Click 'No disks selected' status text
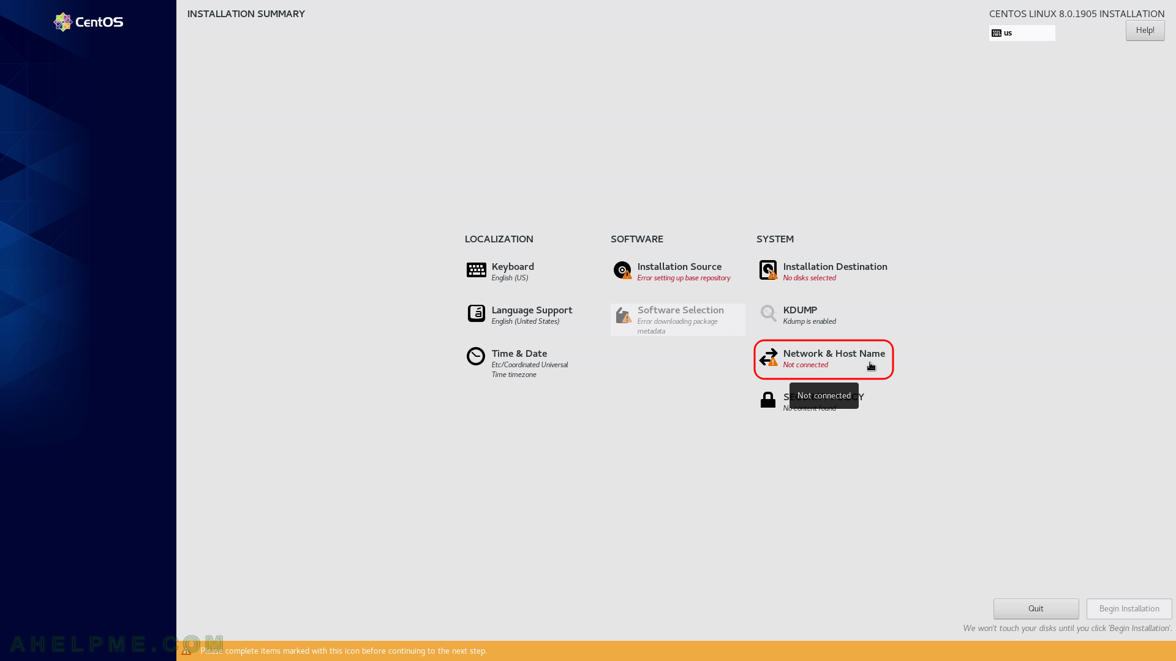This screenshot has height=661, width=1176. pyautogui.click(x=809, y=278)
